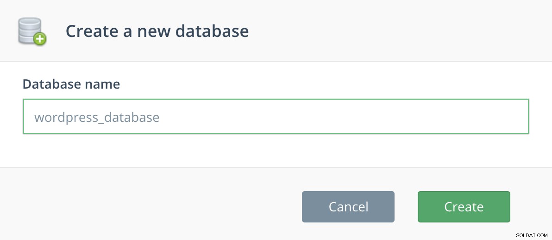552x240 pixels.
Task: Click the SQLDAT.COM watermark text
Action: tap(532, 235)
